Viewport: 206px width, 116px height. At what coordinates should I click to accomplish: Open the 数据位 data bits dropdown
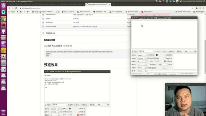(x=142, y=62)
